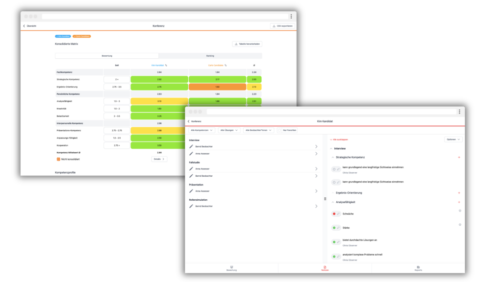This screenshot has height=282, width=502.
Task: Open the Alle Übungen dropdown
Action: [x=229, y=130]
